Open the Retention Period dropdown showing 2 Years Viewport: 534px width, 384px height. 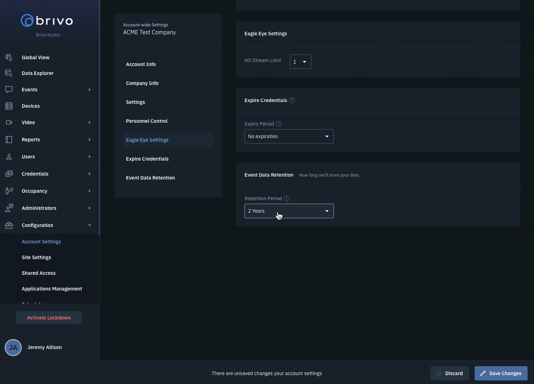(x=289, y=211)
